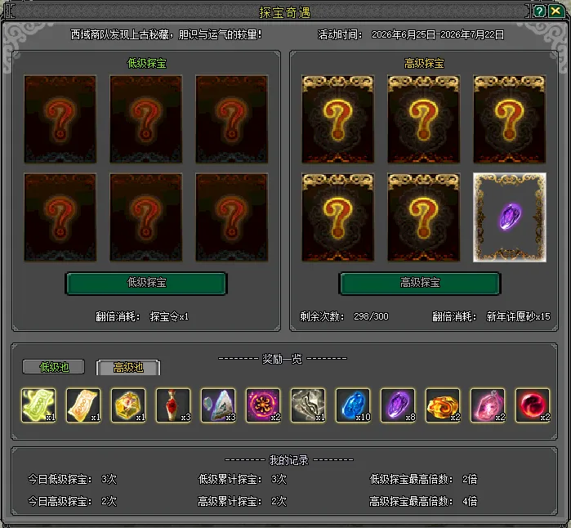Switch to the 低级池 reward tab
Image resolution: width=571 pixels, height=528 pixels.
(x=54, y=366)
